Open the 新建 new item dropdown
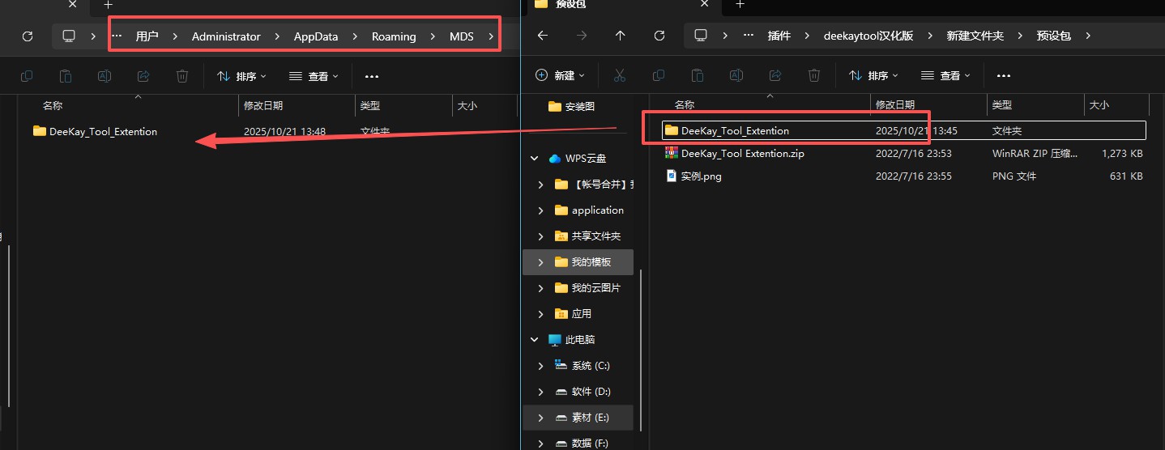Screen dimensions: 1165x450 tap(561, 75)
